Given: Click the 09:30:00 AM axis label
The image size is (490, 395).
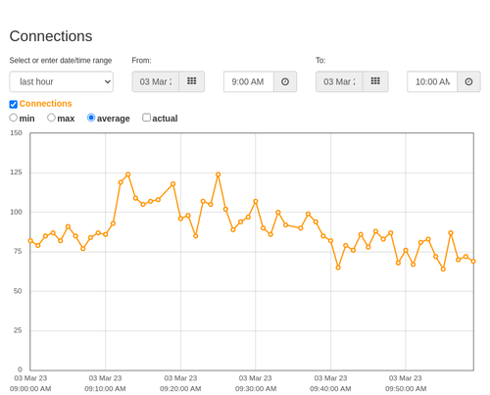Looking at the screenshot, I should click(x=256, y=389).
